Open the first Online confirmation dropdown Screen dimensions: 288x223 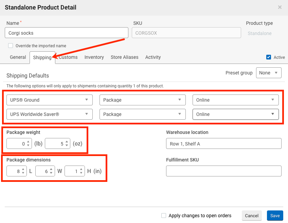235,100
